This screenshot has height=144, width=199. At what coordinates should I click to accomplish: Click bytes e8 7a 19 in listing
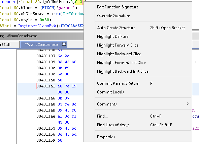(67, 86)
